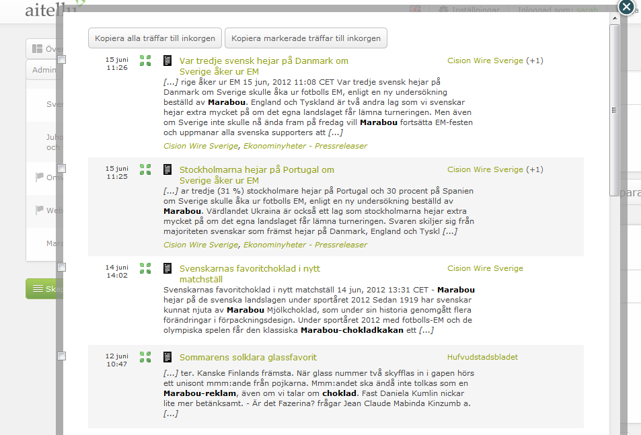Viewport: 641px width, 435px height.
Task: Open article 'Sommarens solklara glassfavorit'
Action: (248, 358)
